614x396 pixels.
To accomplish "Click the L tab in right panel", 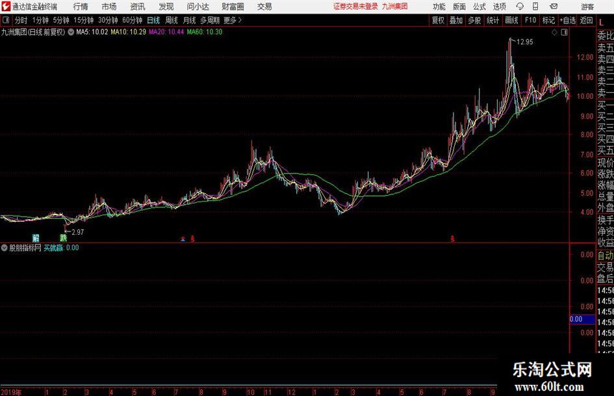I will [x=601, y=23].
